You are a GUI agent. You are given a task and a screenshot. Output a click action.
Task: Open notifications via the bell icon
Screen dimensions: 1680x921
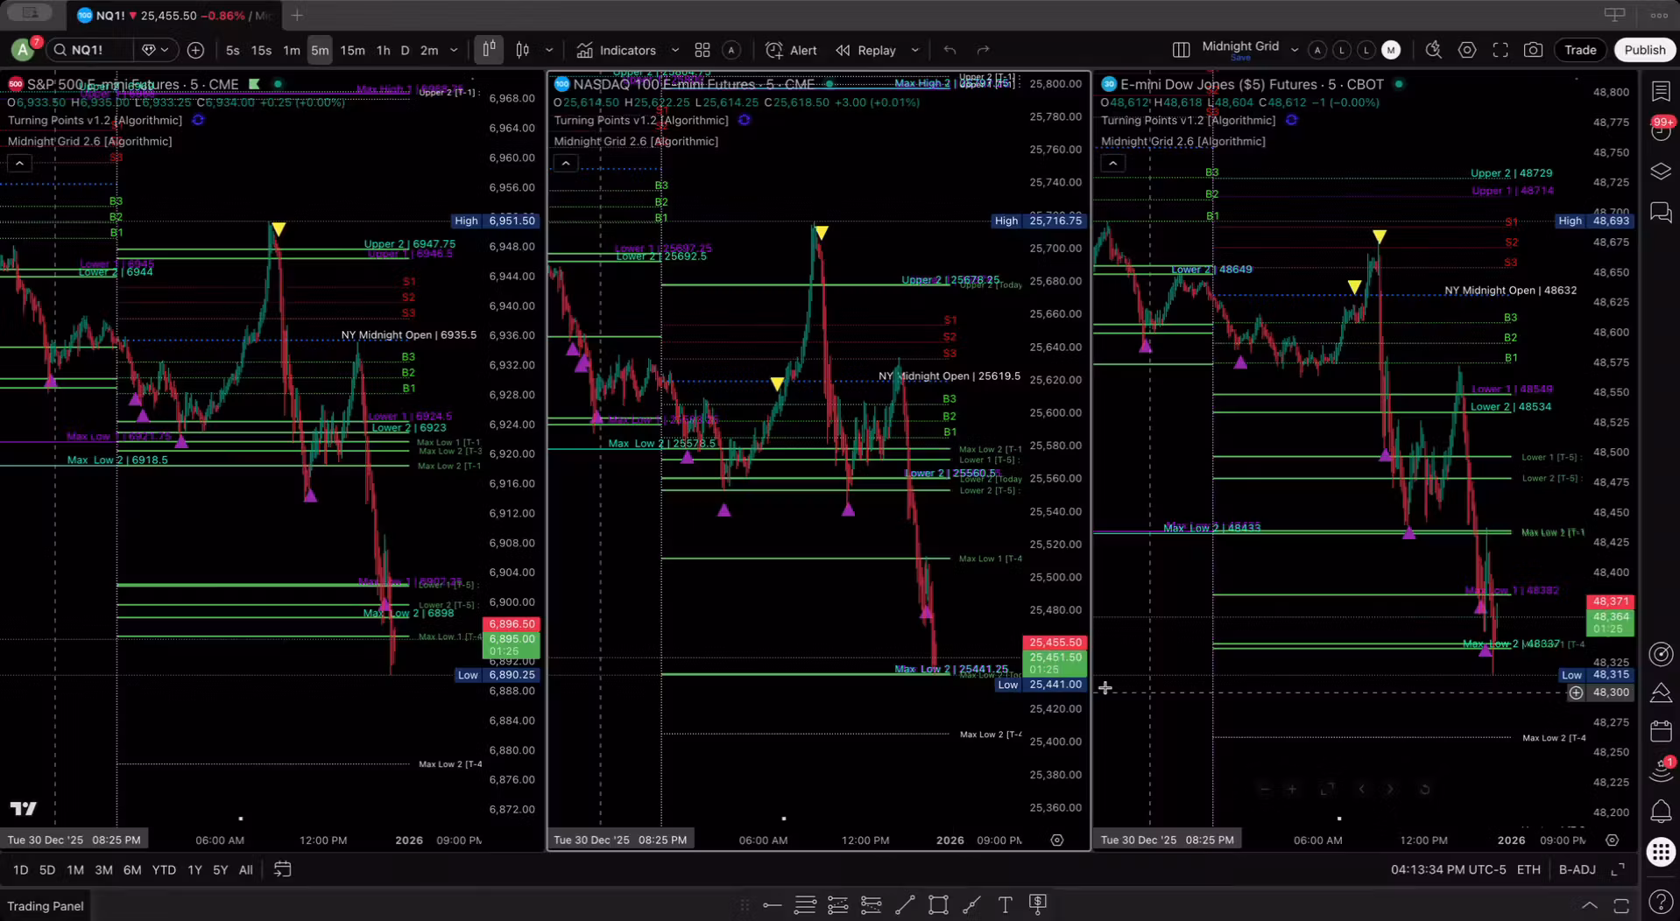pyautogui.click(x=1661, y=812)
